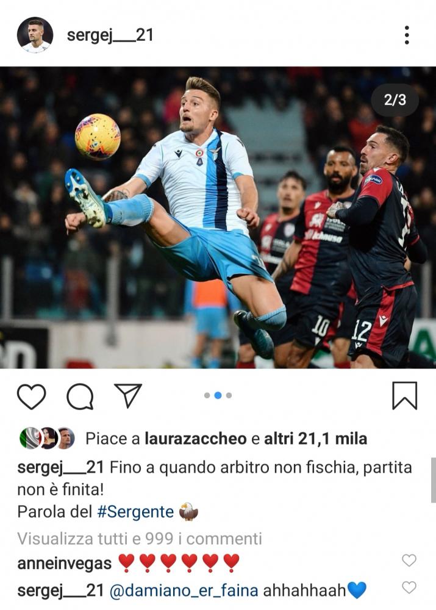
Task: Open comments via the speech bubble icon
Action: pyautogui.click(x=80, y=396)
